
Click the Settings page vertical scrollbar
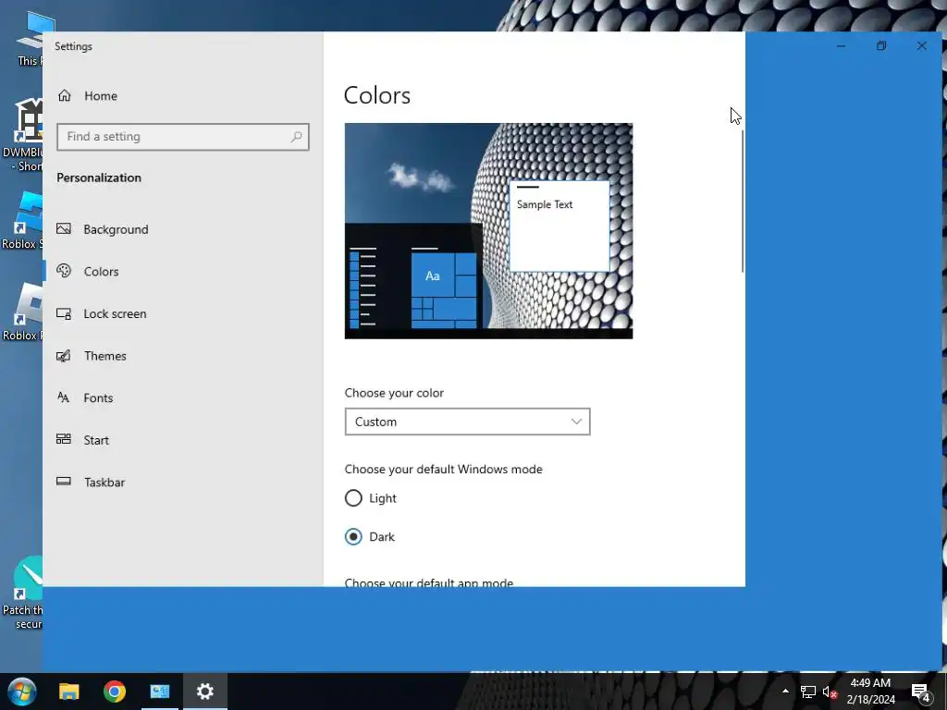[x=742, y=201]
